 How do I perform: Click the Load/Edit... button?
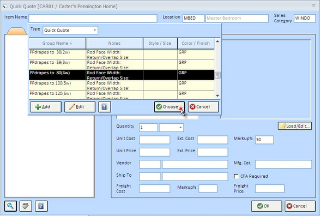pyautogui.click(x=295, y=126)
